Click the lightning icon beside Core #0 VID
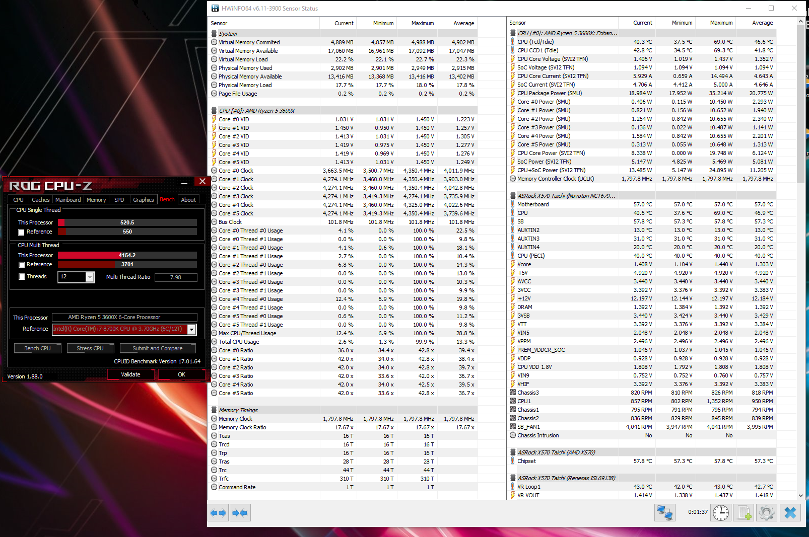The image size is (809, 537). pos(214,119)
